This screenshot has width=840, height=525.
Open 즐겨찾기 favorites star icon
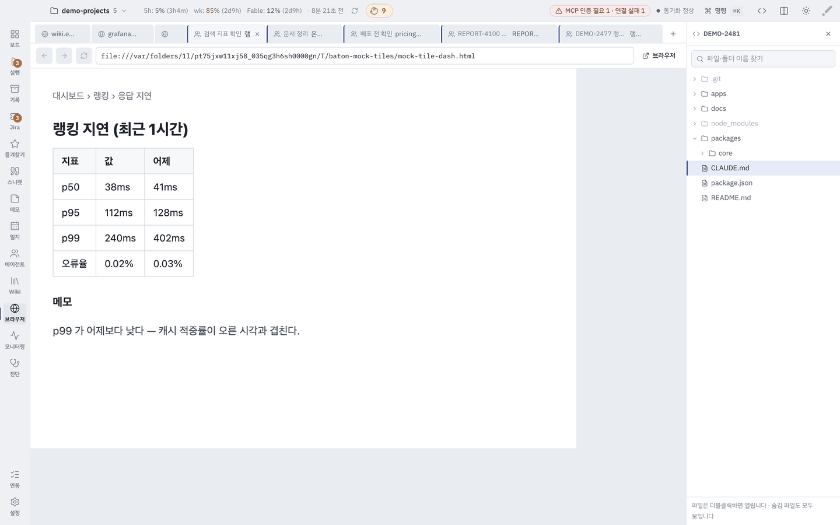[x=15, y=148]
